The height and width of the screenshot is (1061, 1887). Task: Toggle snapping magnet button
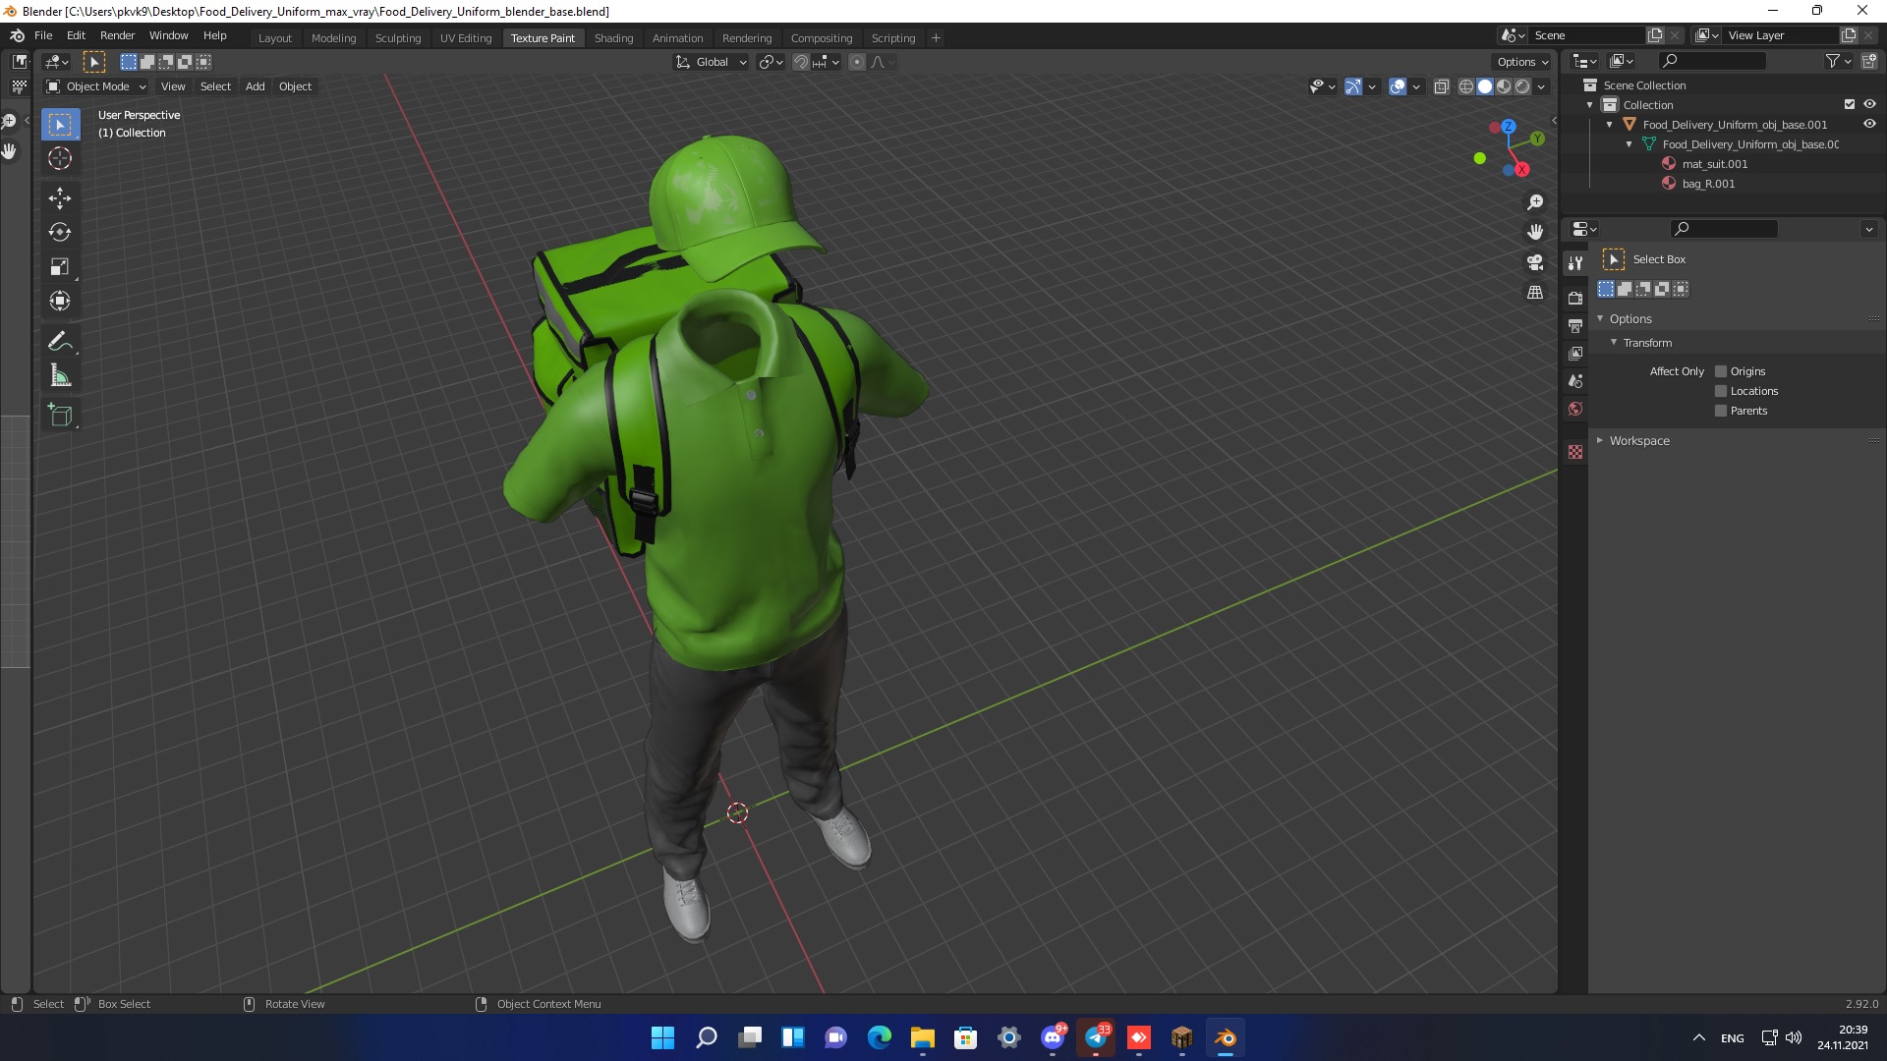[x=801, y=62]
